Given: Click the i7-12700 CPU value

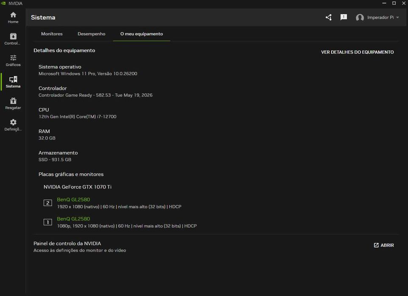Looking at the screenshot, I should [x=77, y=117].
